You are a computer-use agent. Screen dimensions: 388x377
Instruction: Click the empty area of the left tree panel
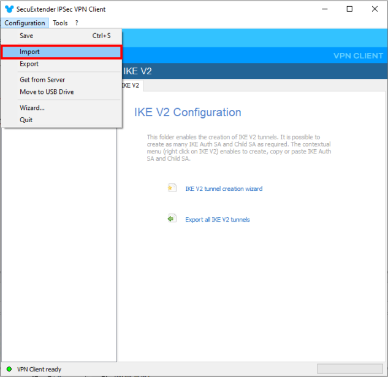click(58, 246)
